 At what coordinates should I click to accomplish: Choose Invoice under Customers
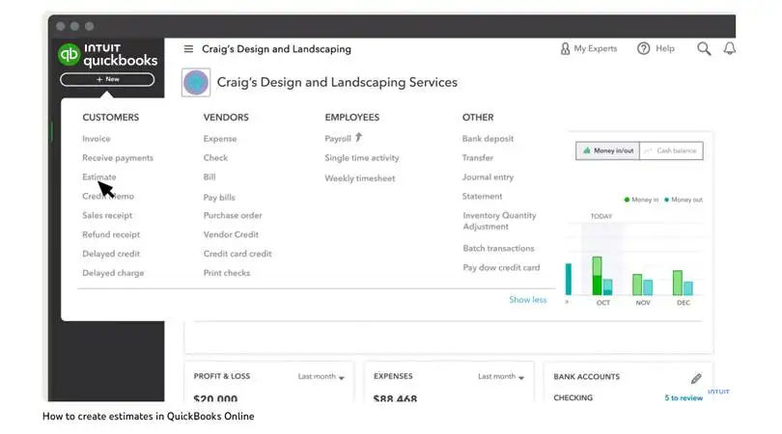point(97,139)
